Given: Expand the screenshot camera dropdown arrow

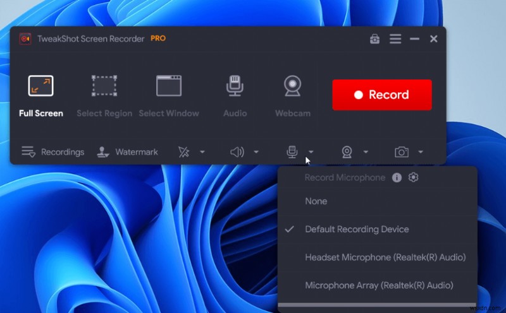Looking at the screenshot, I should tap(421, 152).
